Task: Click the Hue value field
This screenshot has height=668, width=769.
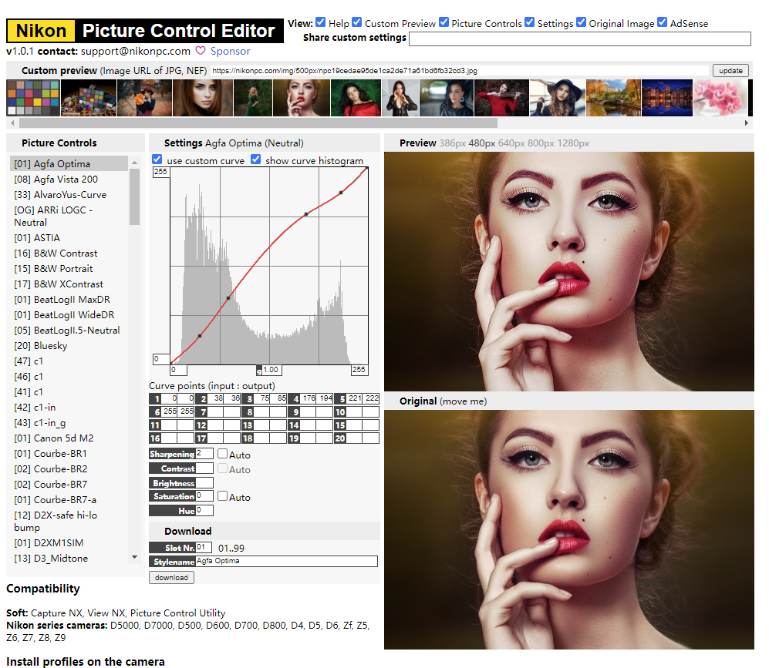Action: [x=204, y=510]
